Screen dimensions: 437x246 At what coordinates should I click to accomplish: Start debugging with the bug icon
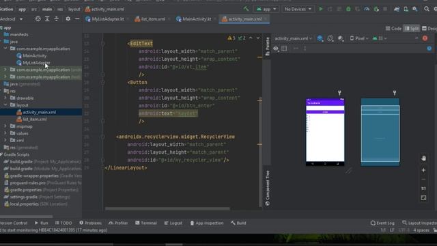pos(348,9)
